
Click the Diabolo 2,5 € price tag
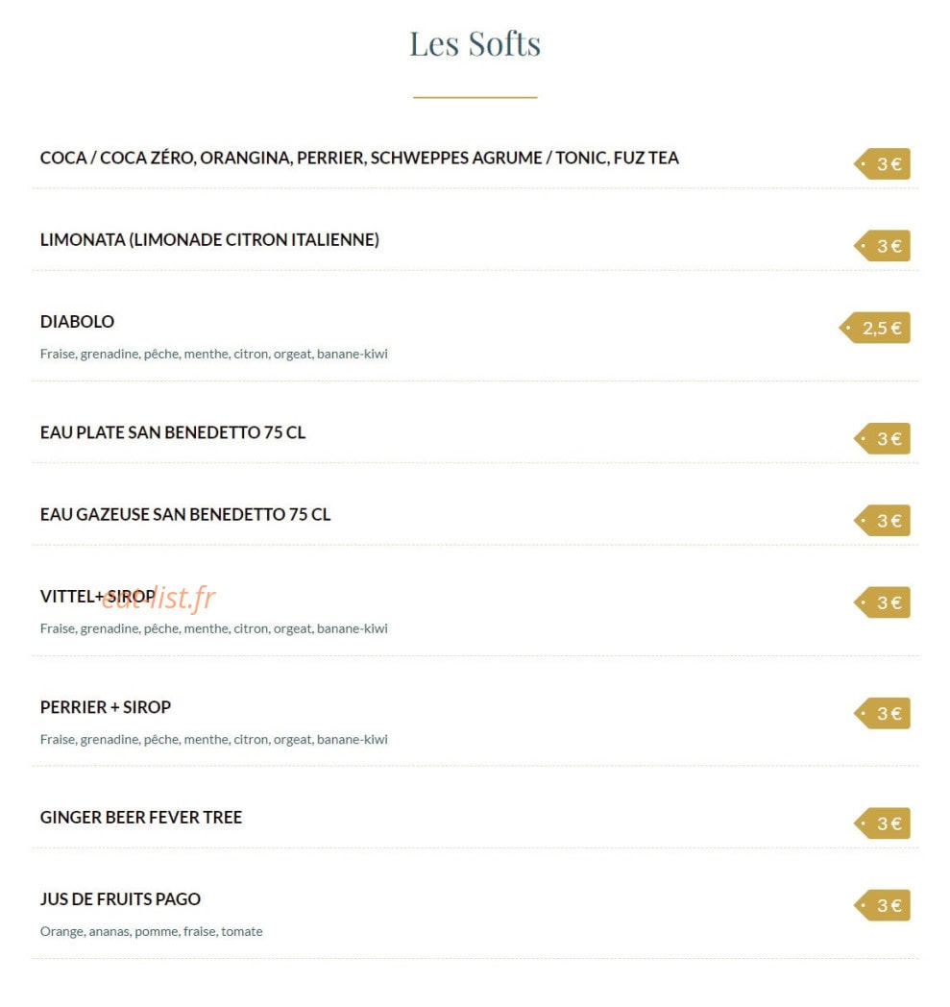[875, 329]
